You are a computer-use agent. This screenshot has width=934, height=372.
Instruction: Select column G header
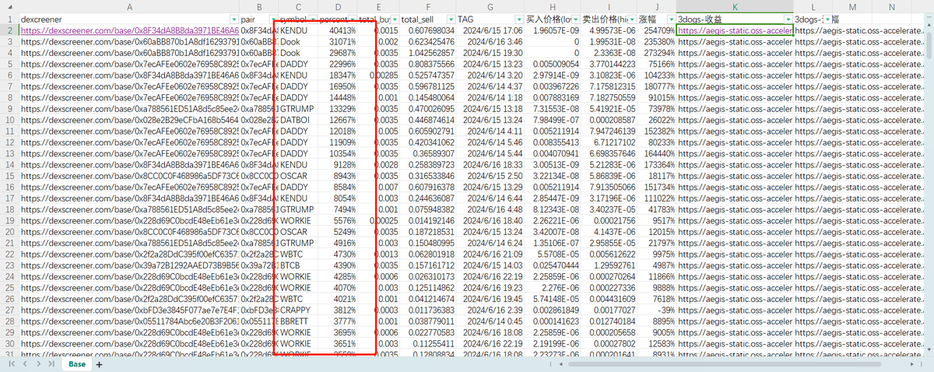(x=490, y=6)
